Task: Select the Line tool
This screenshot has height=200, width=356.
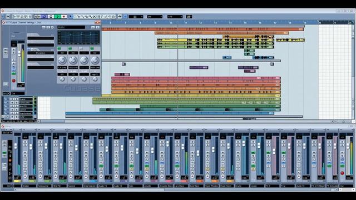Action: [106, 17]
